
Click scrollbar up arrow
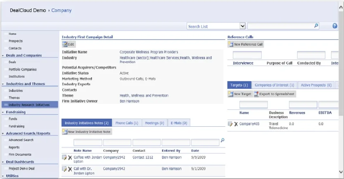341,7
